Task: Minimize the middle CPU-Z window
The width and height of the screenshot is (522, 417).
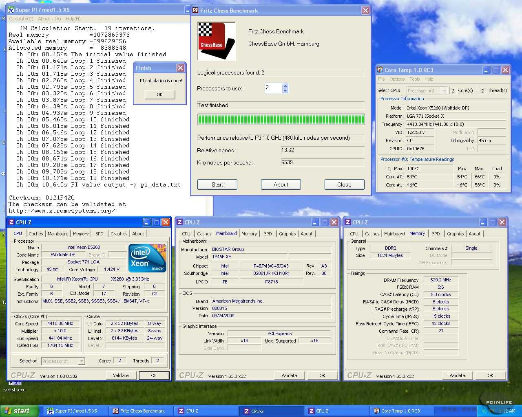Action: pos(315,222)
